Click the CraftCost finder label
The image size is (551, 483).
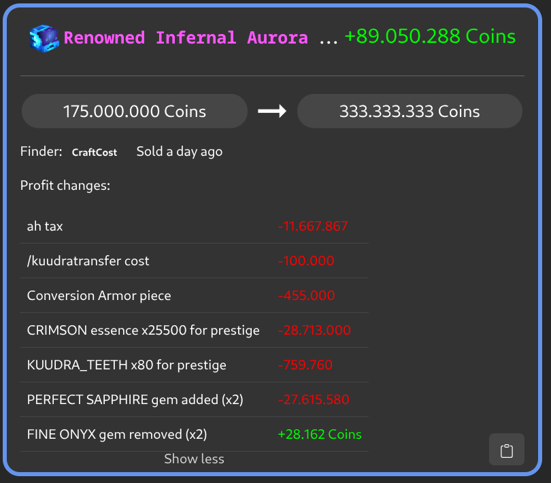tap(95, 152)
